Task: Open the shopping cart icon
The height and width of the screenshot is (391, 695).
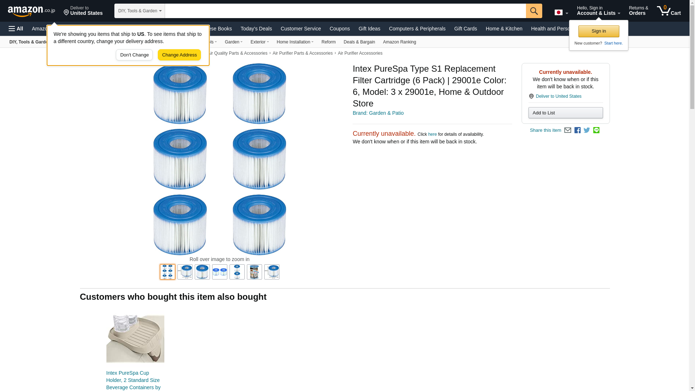Action: click(669, 10)
